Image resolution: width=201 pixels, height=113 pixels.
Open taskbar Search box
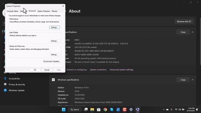pyautogui.click(x=75, y=110)
